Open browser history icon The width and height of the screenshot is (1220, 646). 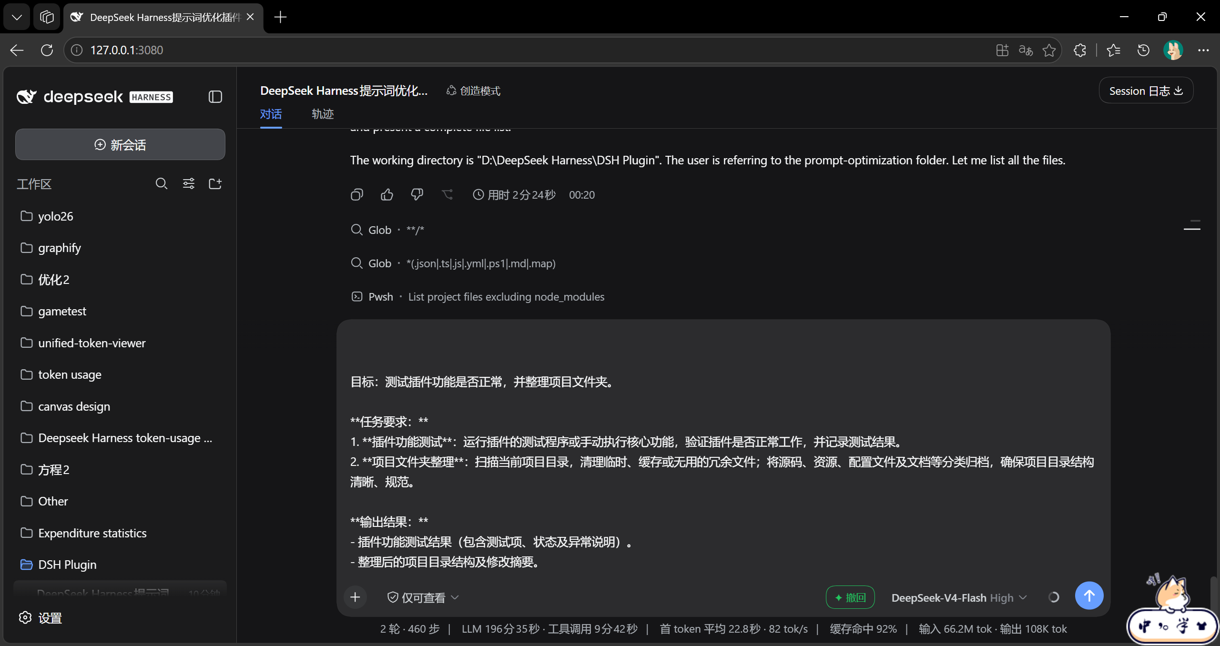click(1143, 50)
